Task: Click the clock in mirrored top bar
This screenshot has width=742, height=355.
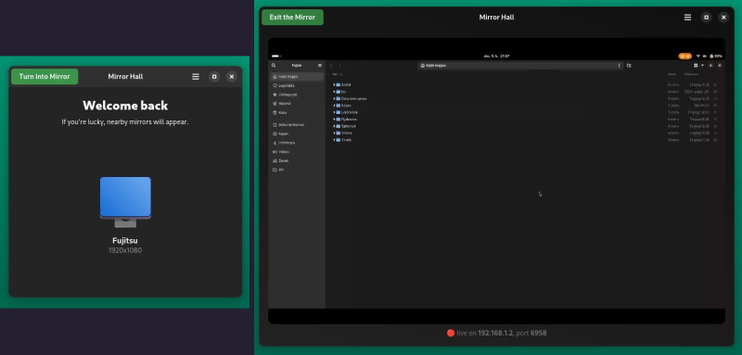Action: (x=496, y=56)
